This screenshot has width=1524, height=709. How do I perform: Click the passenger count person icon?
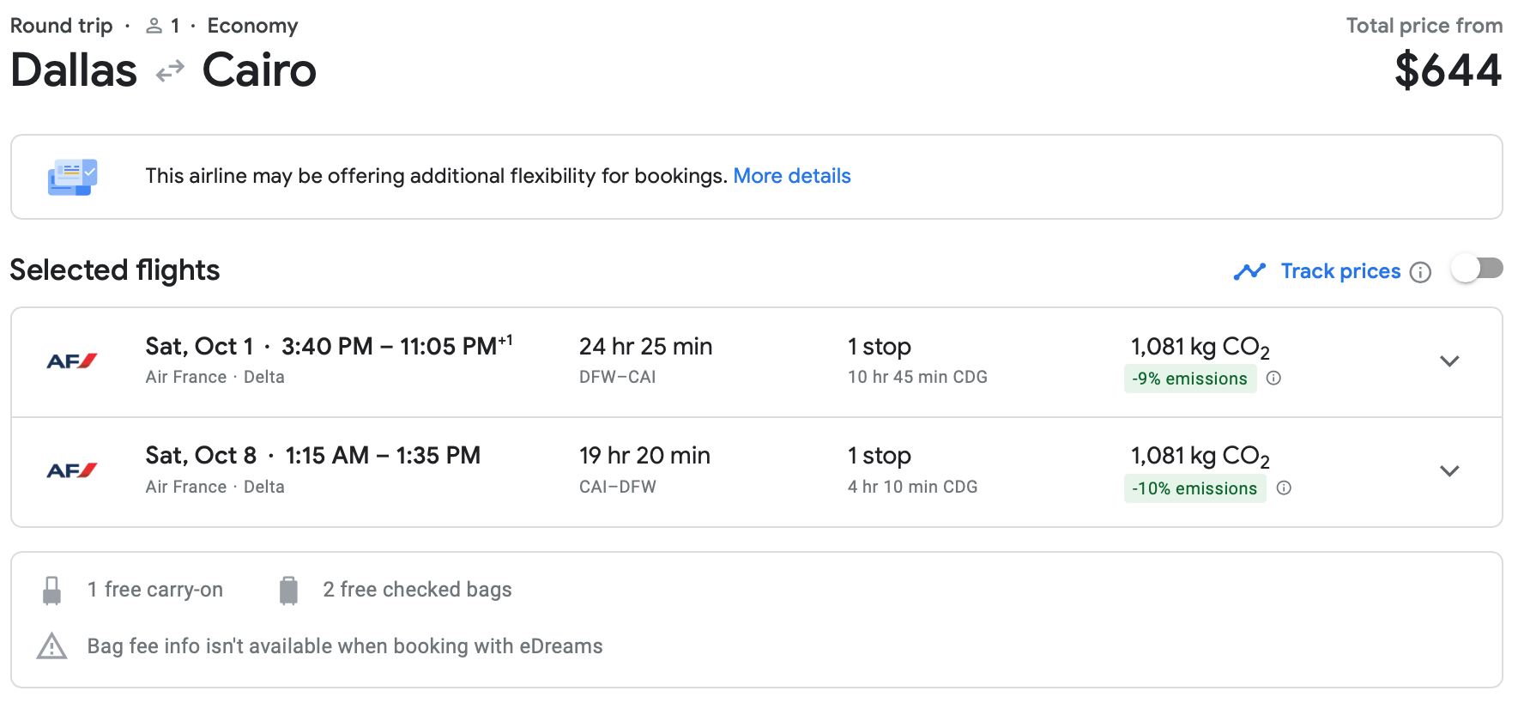point(154,27)
